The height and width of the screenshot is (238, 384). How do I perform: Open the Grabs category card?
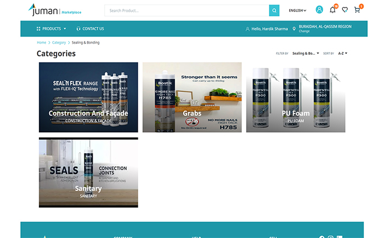coord(192,97)
